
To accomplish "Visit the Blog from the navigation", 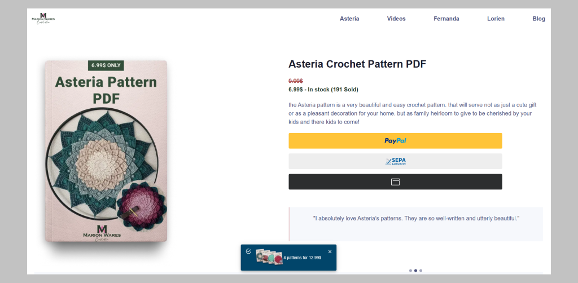I will point(538,19).
